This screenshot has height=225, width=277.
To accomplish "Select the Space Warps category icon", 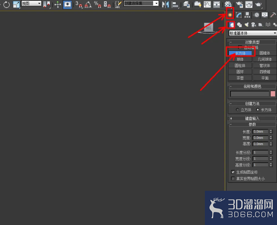I will [268, 25].
